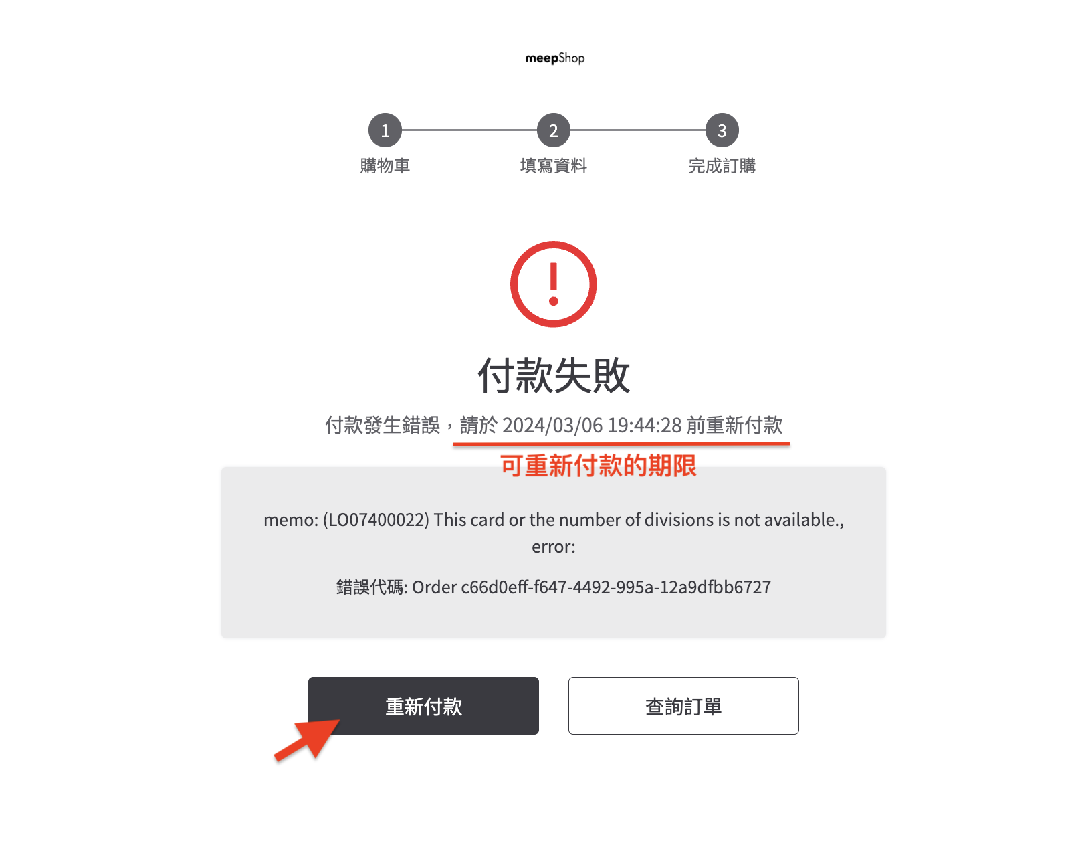Click the meepShop logo
Screen dimensions: 1076x845
pyautogui.click(x=554, y=58)
